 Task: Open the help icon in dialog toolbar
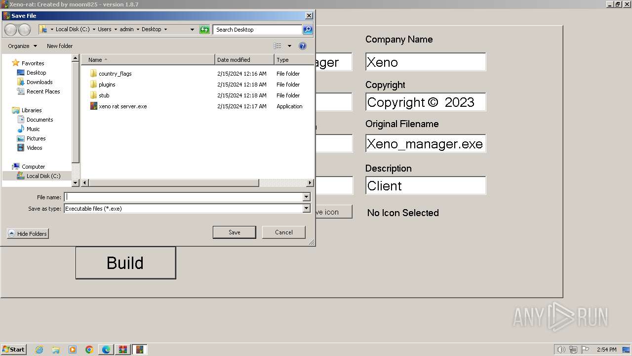tap(303, 46)
